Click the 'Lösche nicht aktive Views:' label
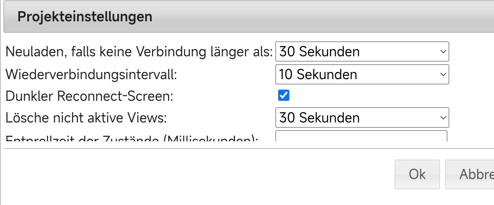Viewport: 494px width, 205px height. 86,118
